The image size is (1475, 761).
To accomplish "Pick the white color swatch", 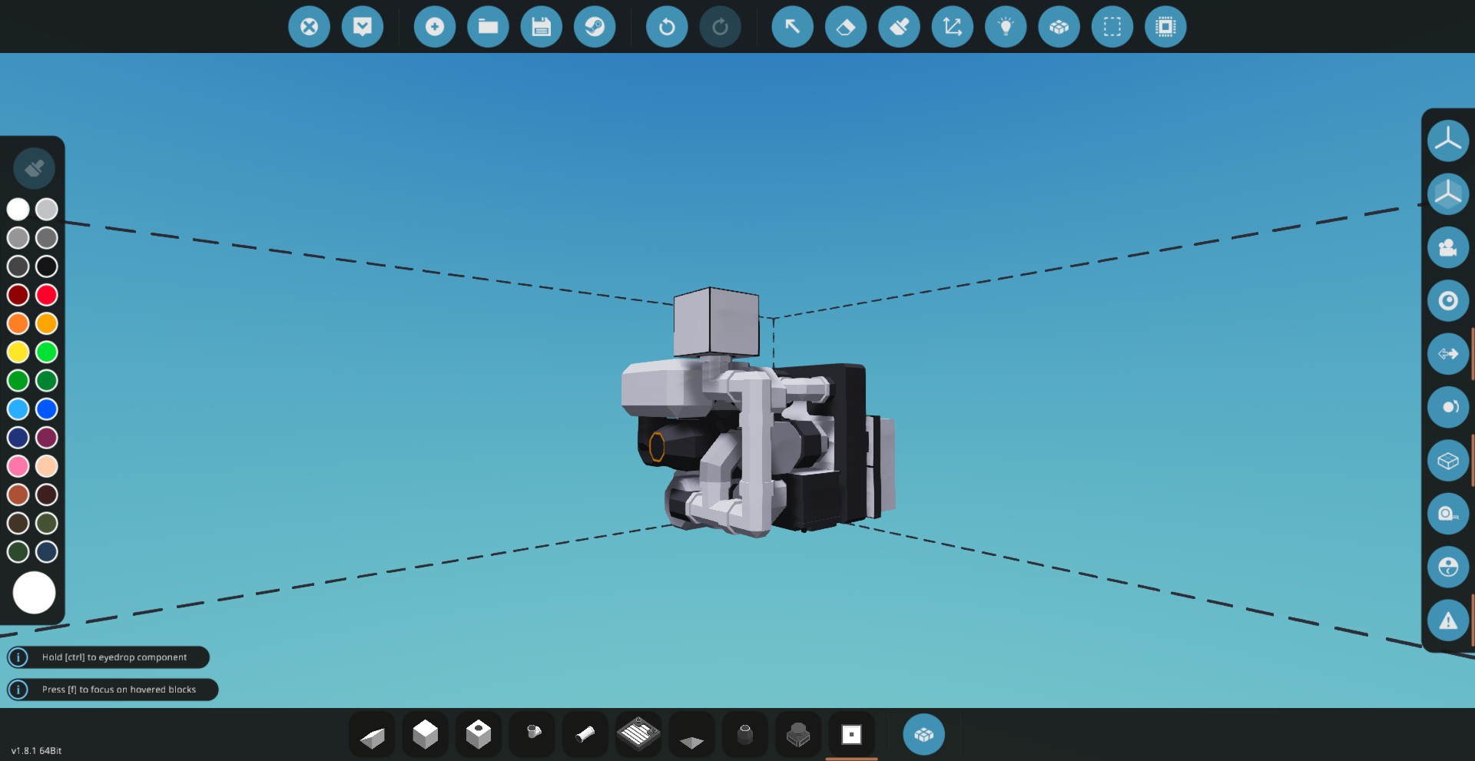I will coord(18,209).
